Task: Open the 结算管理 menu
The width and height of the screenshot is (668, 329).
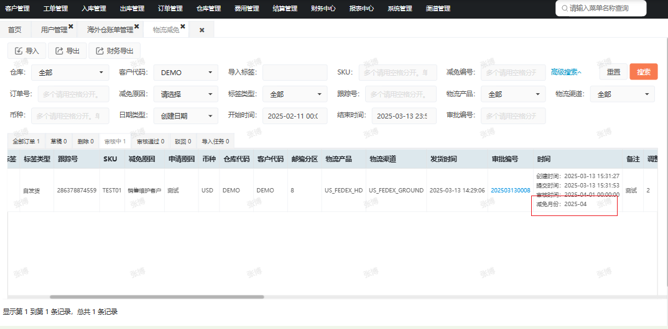Action: point(285,9)
